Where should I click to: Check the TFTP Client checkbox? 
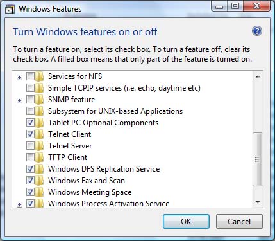(x=30, y=157)
